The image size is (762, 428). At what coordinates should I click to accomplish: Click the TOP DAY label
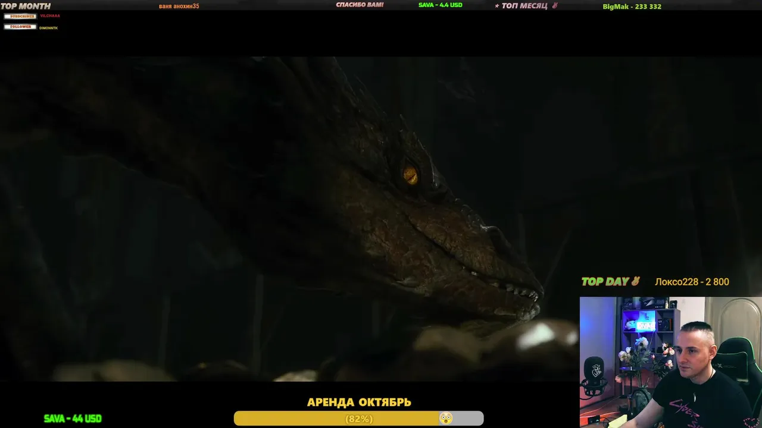(605, 282)
